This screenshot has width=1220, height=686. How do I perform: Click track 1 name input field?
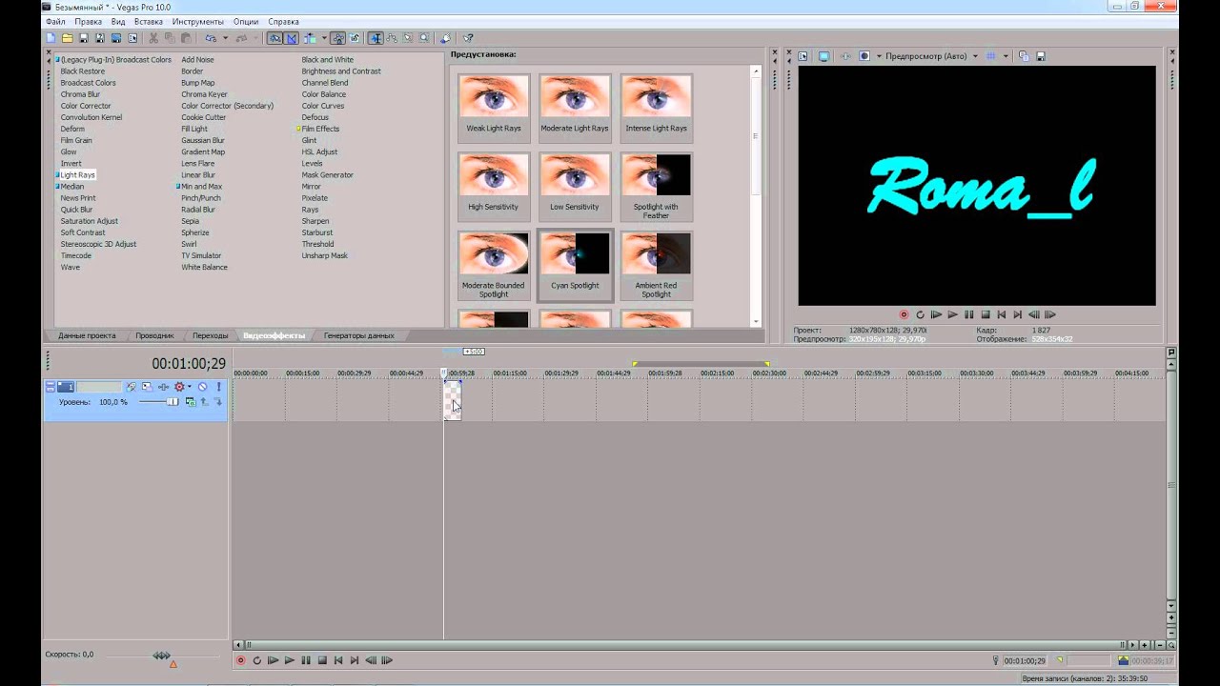tap(99, 387)
